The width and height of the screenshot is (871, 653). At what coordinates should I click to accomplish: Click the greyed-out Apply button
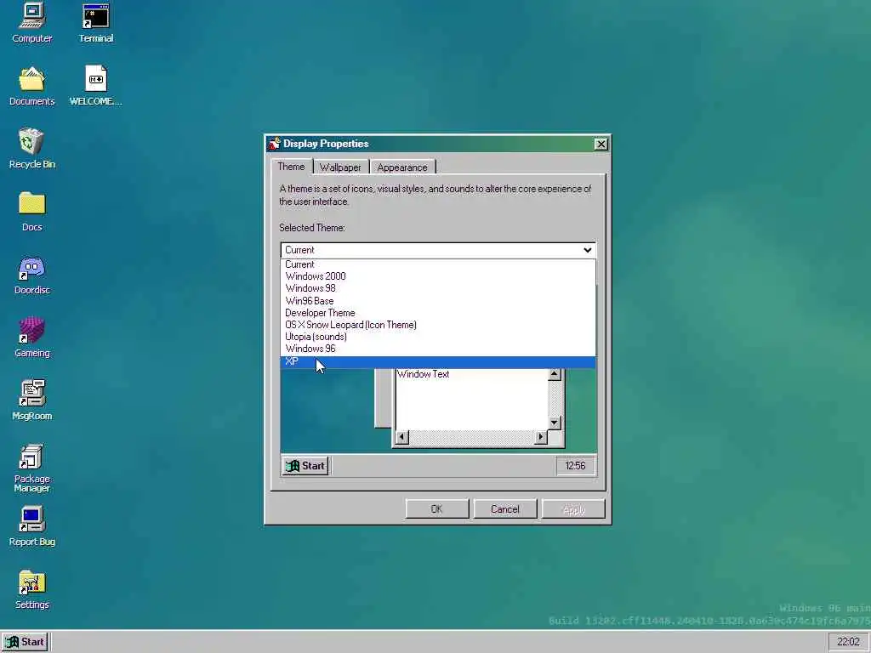click(573, 509)
